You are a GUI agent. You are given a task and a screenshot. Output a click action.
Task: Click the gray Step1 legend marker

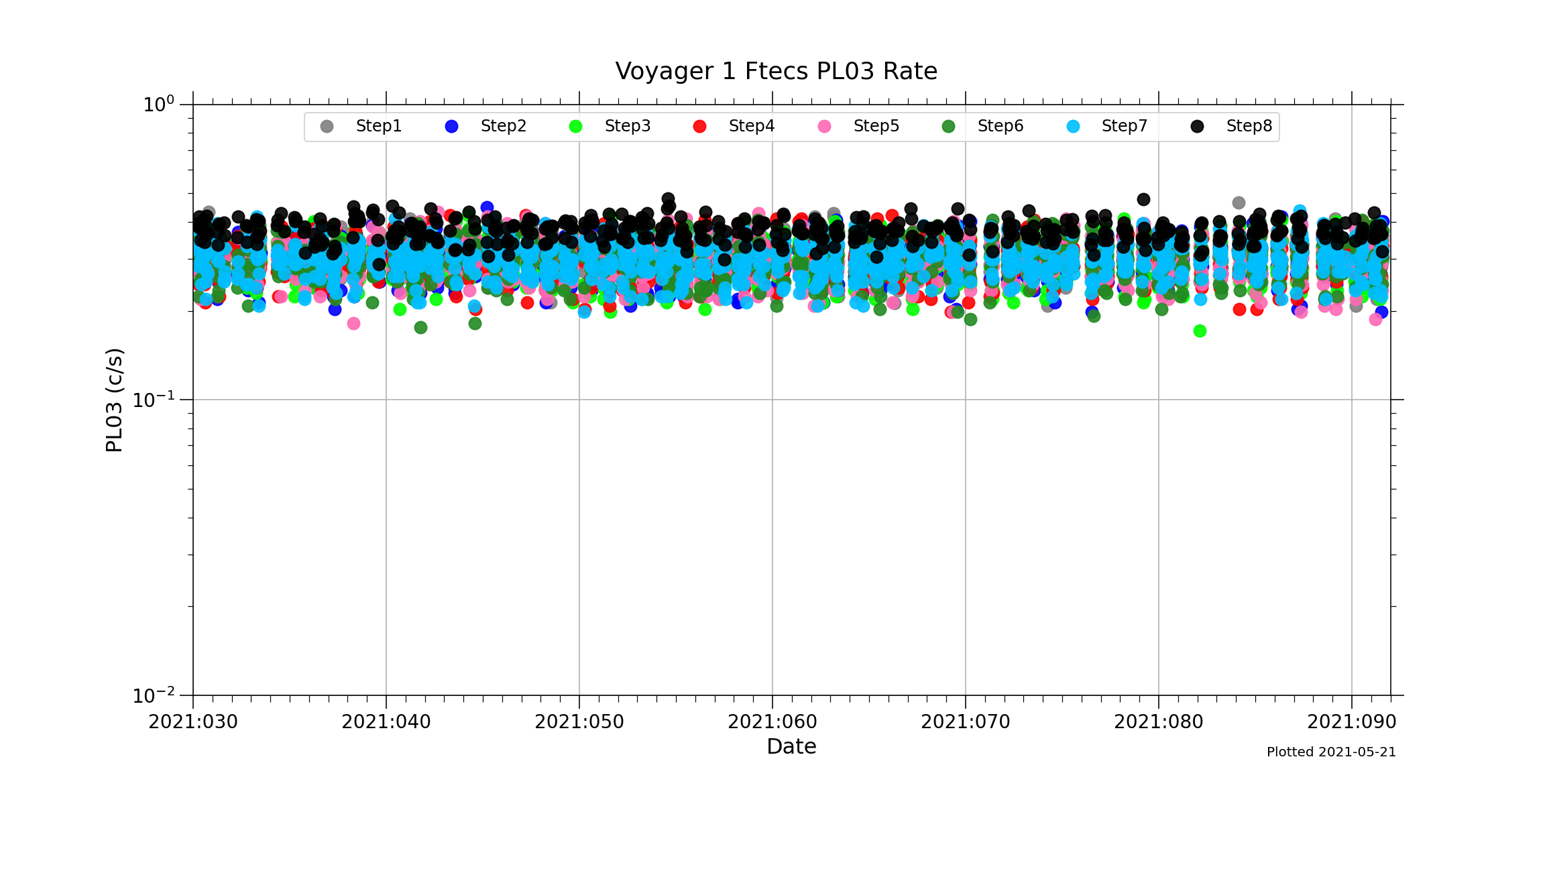[327, 127]
